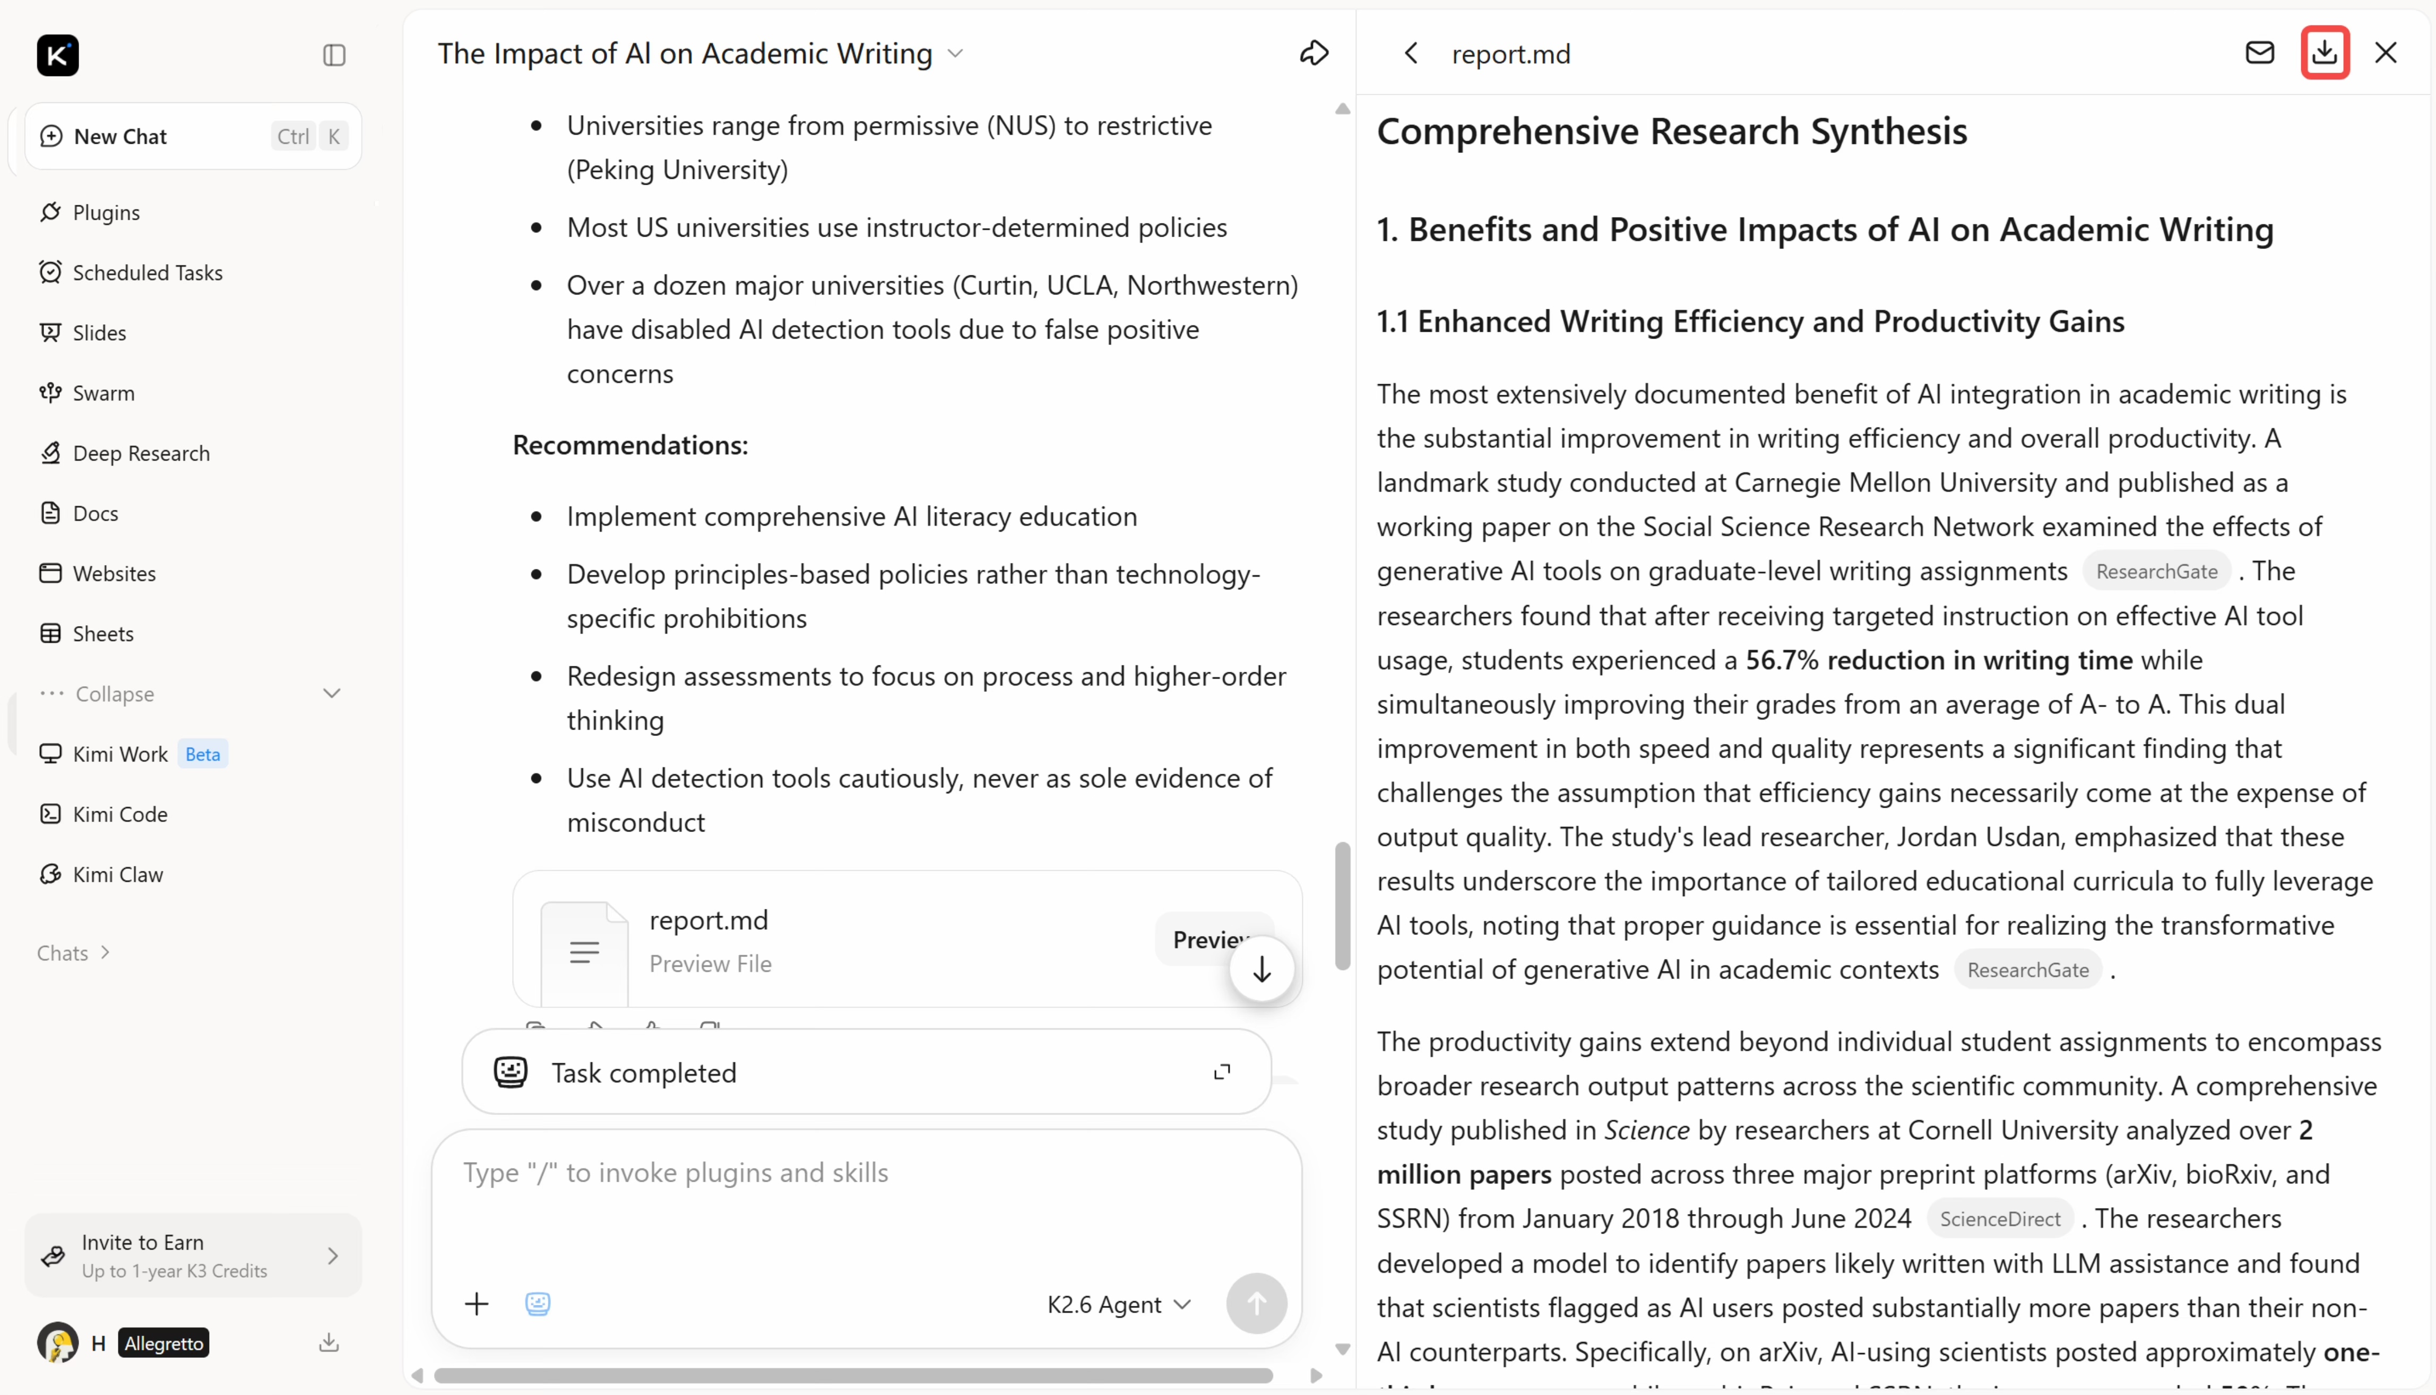Screen dimensions: 2436x1395
Task: Click the first ResearchGate citation link
Action: click(2156, 571)
